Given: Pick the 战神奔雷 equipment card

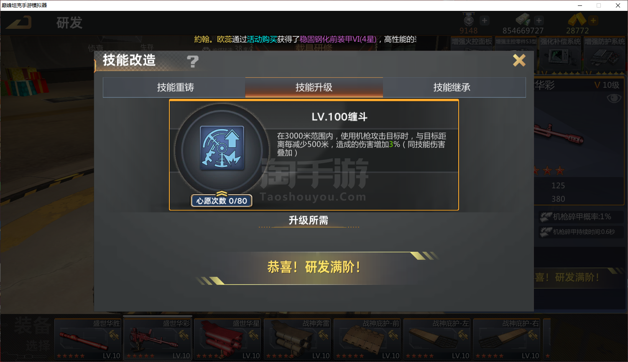Looking at the screenshot, I should (297, 339).
